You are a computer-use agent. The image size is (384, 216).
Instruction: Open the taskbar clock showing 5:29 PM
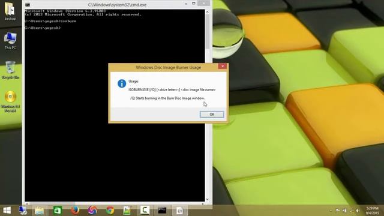pyautogui.click(x=372, y=211)
